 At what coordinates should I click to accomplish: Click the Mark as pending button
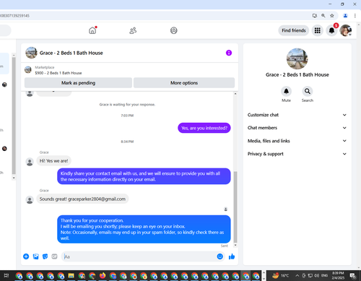(78, 83)
